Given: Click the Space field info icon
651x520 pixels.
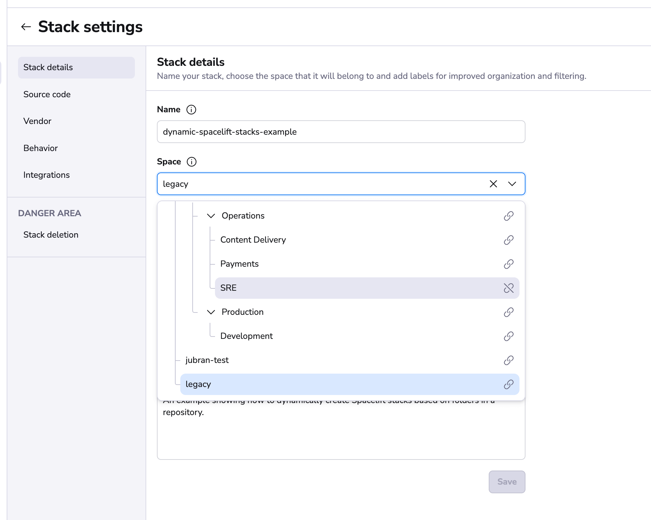Looking at the screenshot, I should coord(191,162).
